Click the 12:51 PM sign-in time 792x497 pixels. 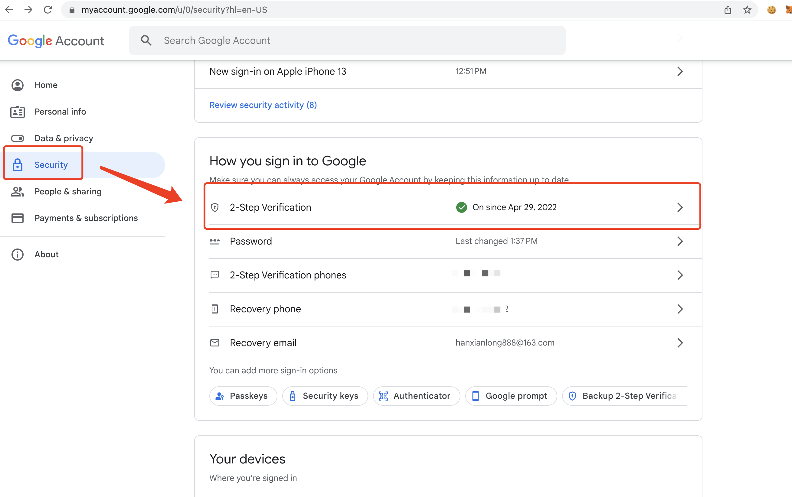tap(471, 71)
